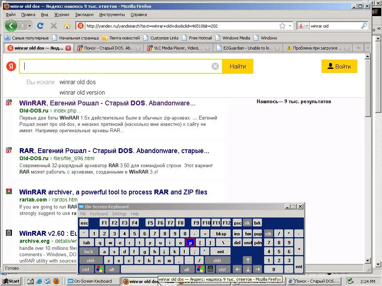The image size is (382, 286).
Task: Click the bookmark star in the address bar
Action: (x=282, y=26)
